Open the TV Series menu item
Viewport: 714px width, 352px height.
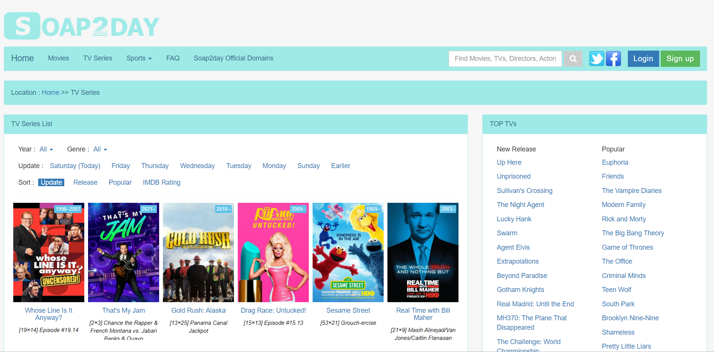(98, 58)
